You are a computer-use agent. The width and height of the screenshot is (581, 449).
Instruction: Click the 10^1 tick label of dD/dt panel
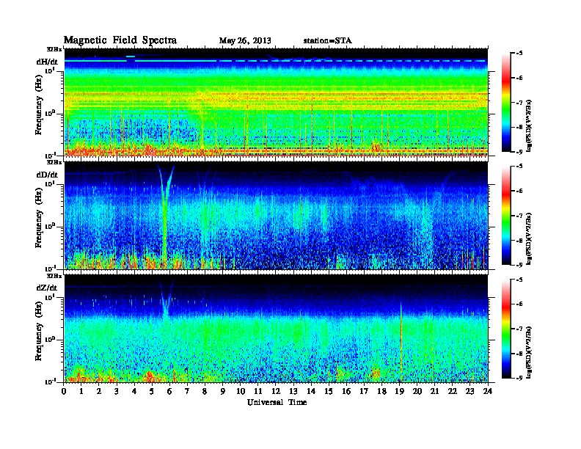(51, 183)
